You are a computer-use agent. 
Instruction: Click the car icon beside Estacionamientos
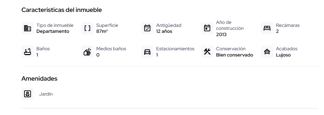[x=147, y=52]
